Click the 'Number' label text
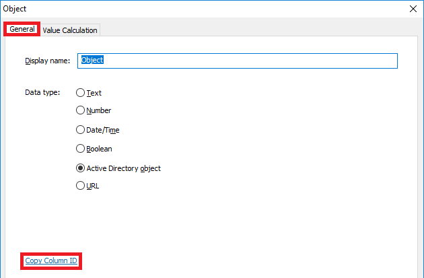The height and width of the screenshot is (278, 424). pyautogui.click(x=99, y=110)
